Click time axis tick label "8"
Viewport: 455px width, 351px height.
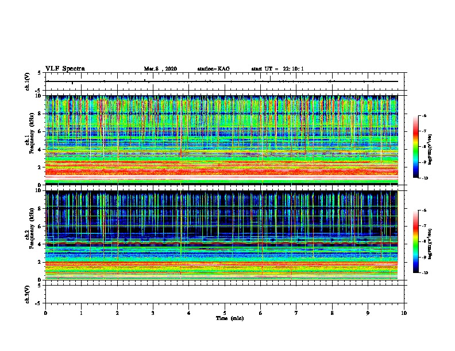332,313
